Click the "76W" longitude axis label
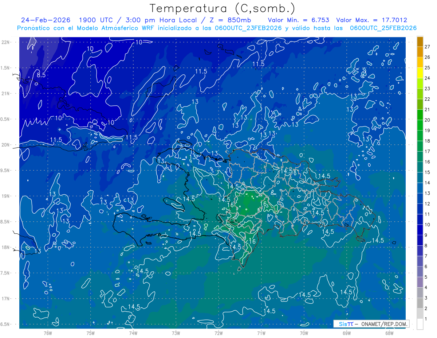 [48, 333]
